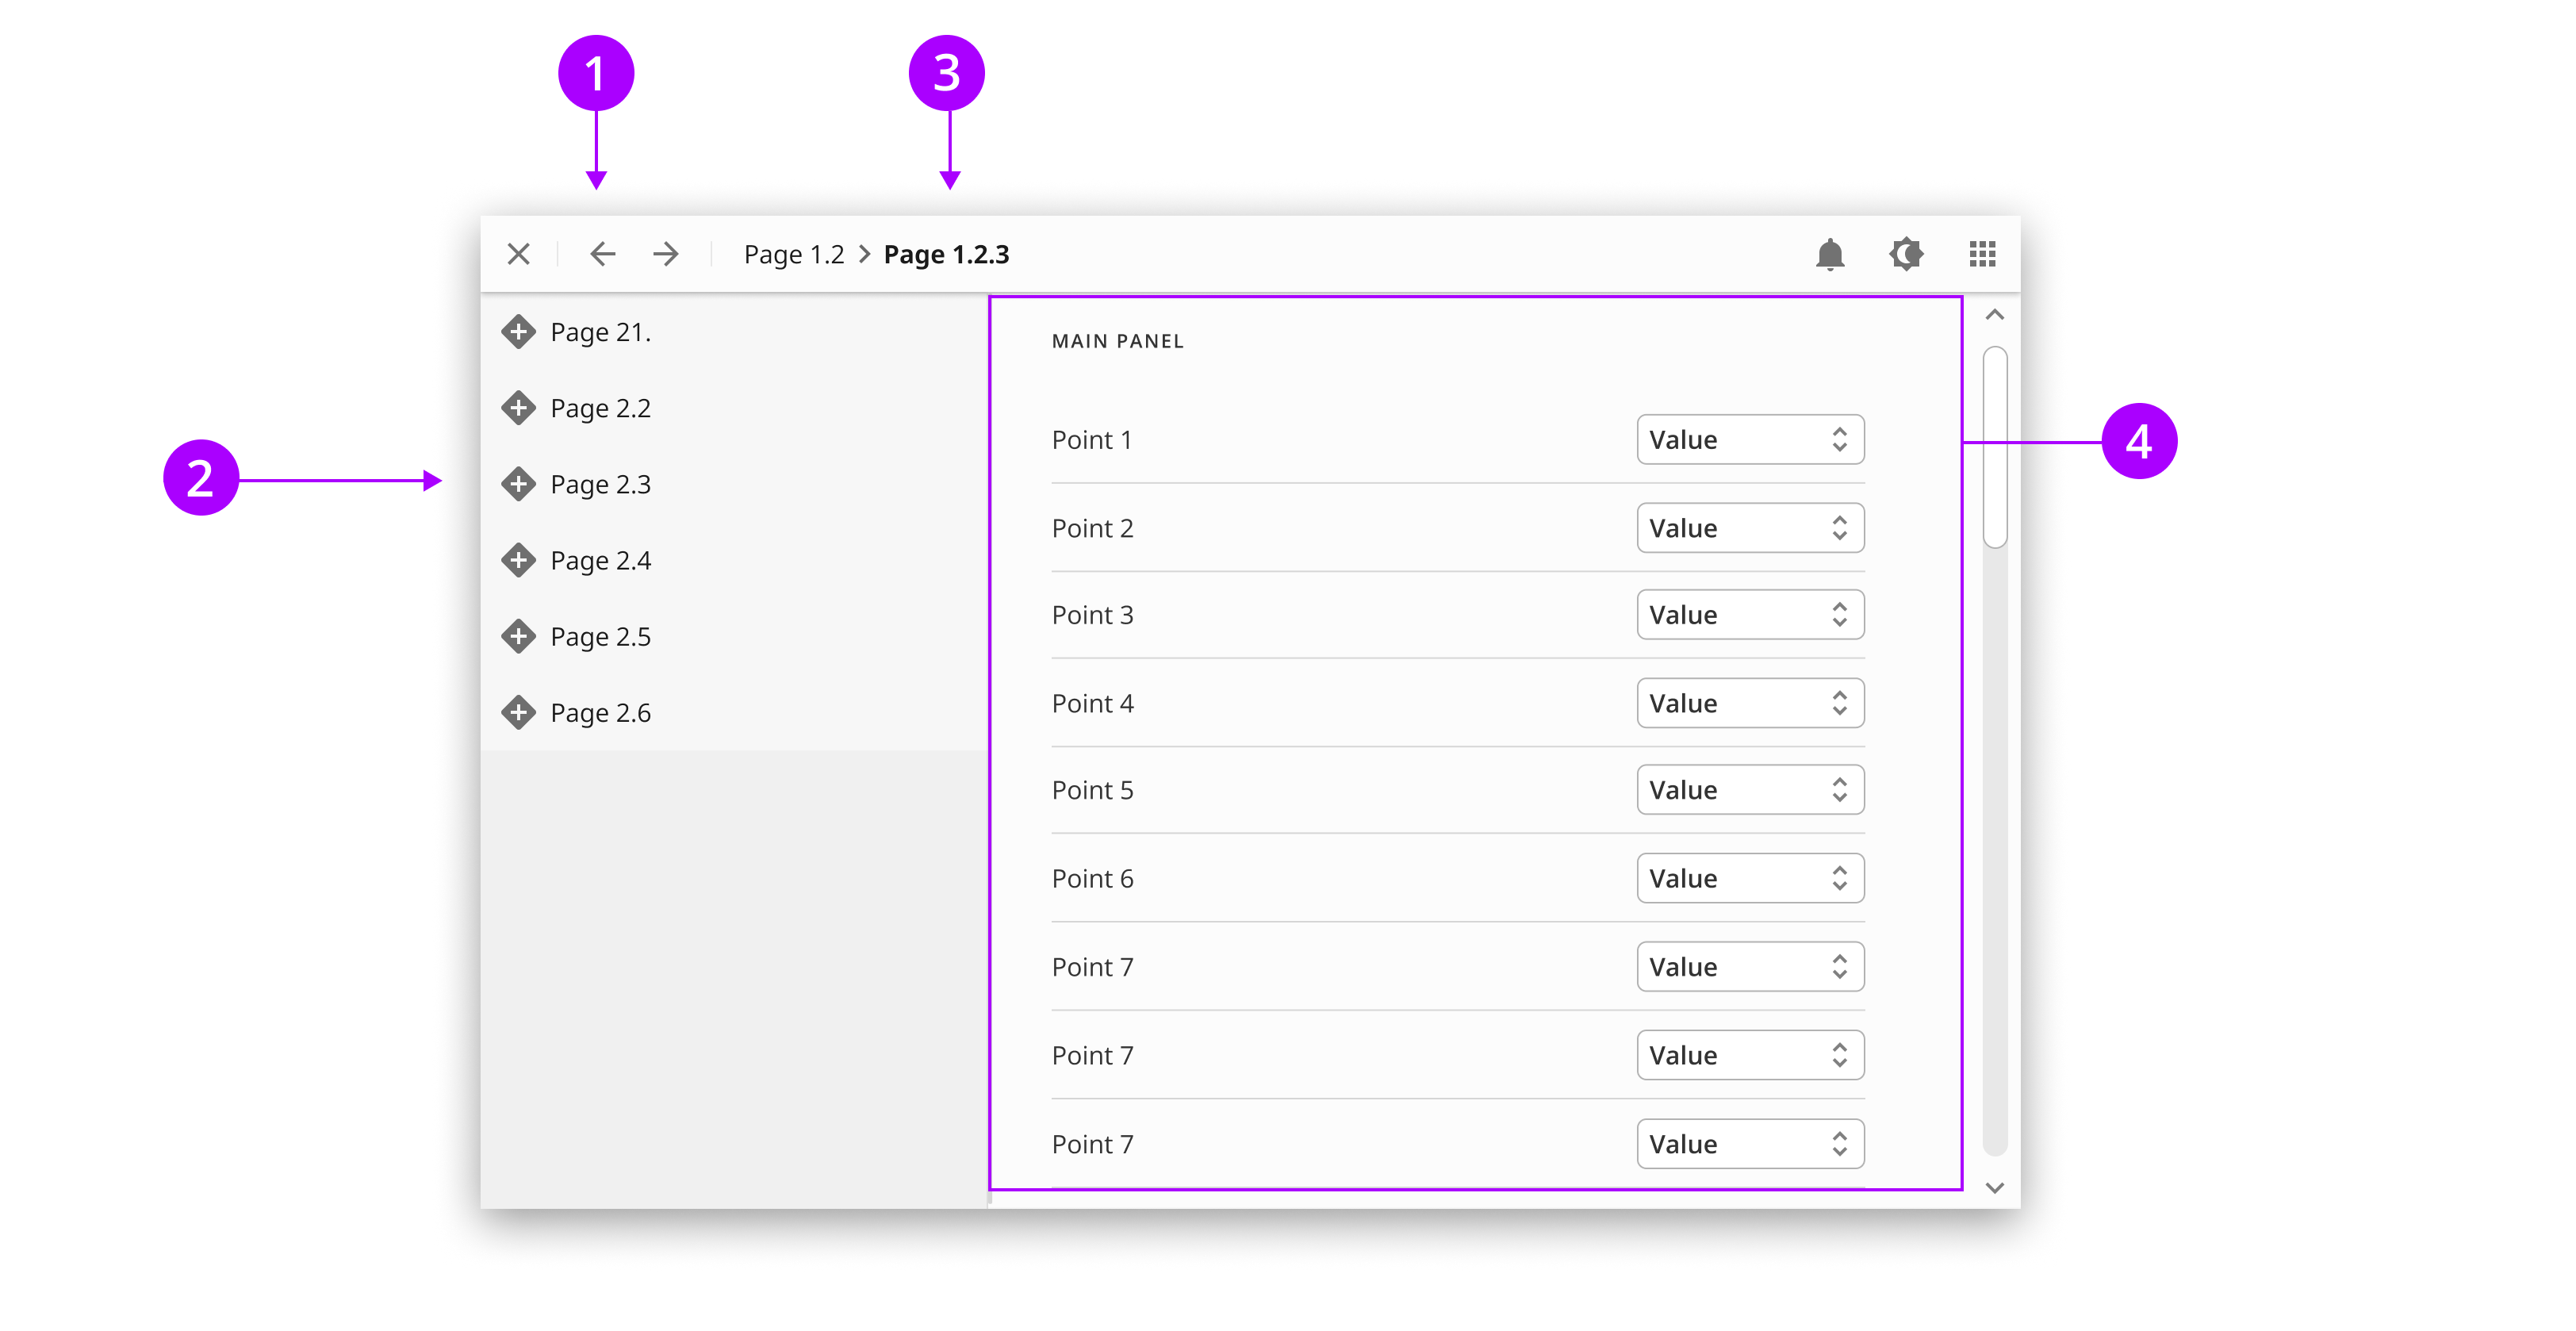The image size is (2576, 1331).
Task: Click the Point 6 label
Action: (1092, 878)
